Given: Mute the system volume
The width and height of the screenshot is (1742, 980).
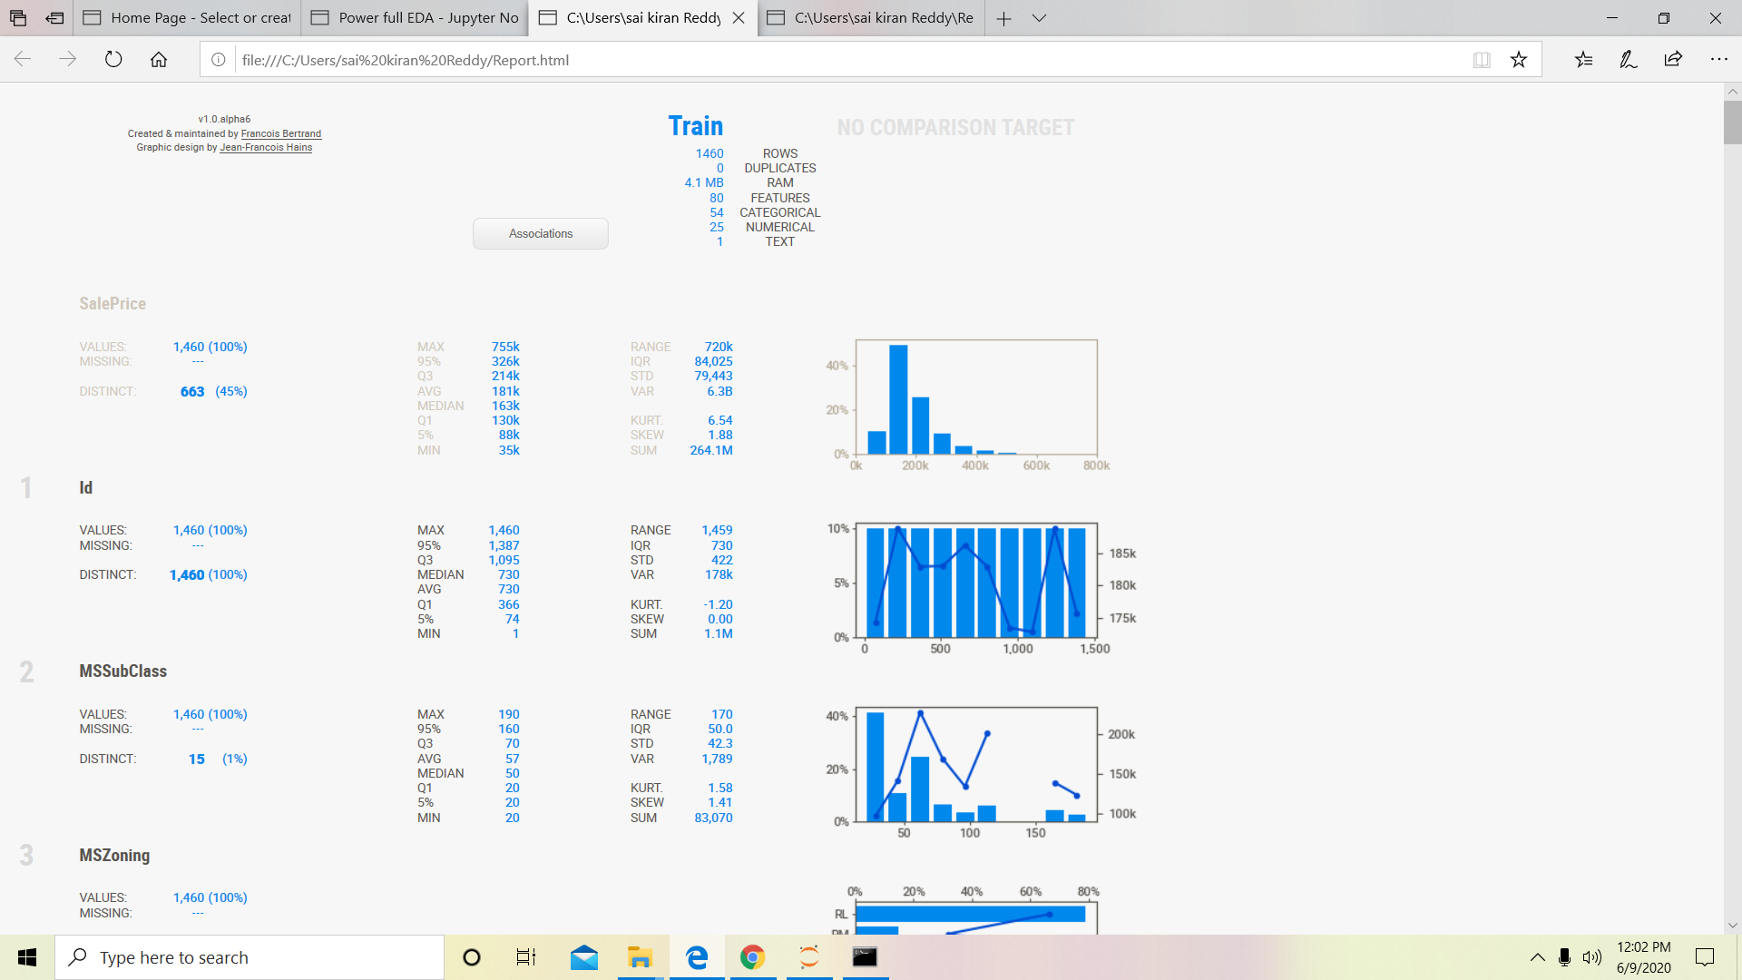Looking at the screenshot, I should [x=1593, y=956].
